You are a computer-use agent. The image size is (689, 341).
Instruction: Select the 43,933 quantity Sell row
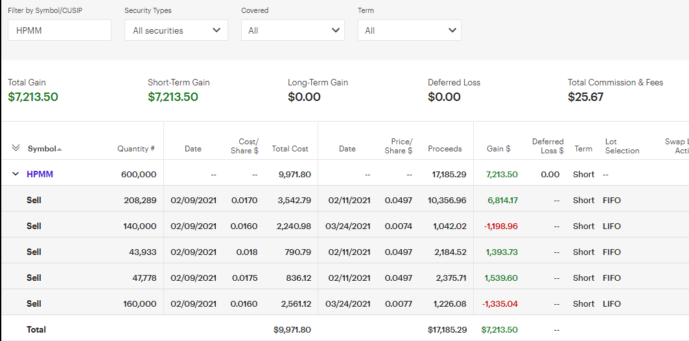(34, 252)
